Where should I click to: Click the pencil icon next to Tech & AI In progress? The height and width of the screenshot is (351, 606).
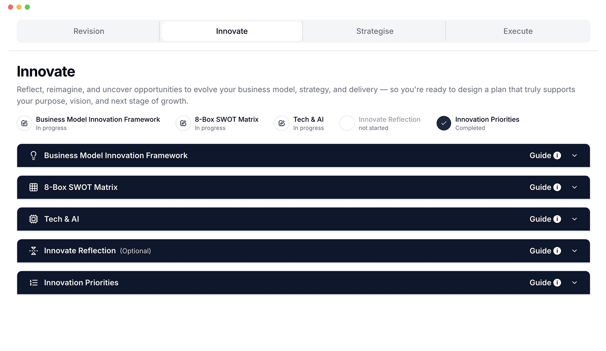pos(281,123)
